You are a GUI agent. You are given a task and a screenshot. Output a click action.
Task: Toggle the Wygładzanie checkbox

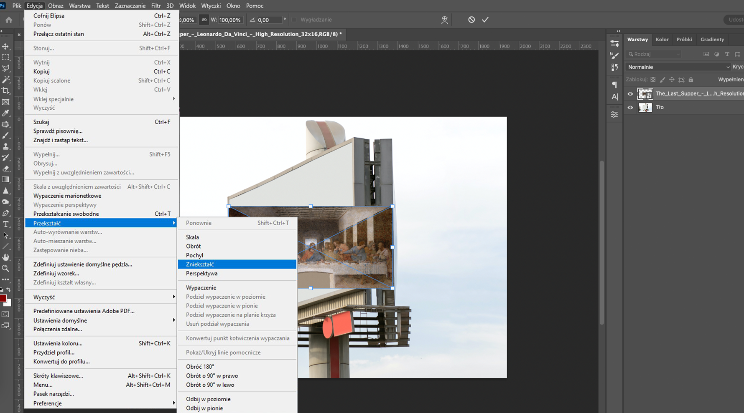point(294,20)
